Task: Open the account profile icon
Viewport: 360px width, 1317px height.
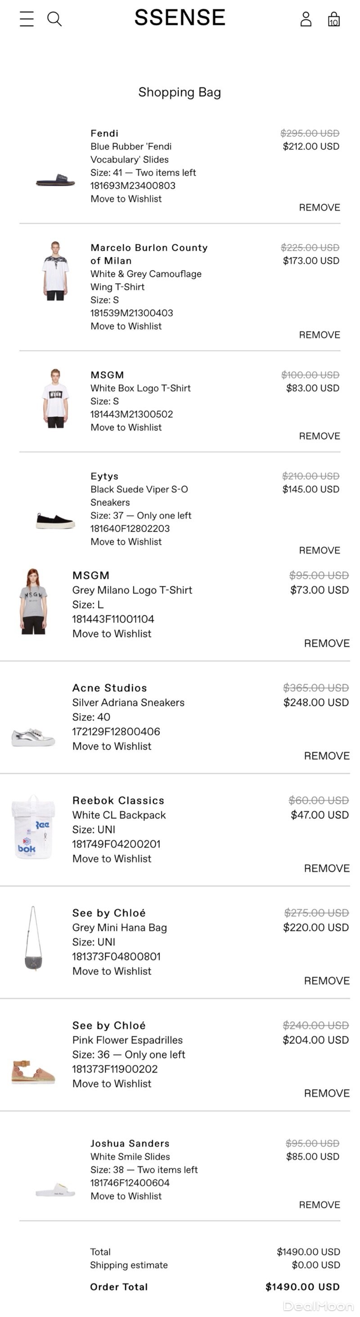Action: coord(306,19)
